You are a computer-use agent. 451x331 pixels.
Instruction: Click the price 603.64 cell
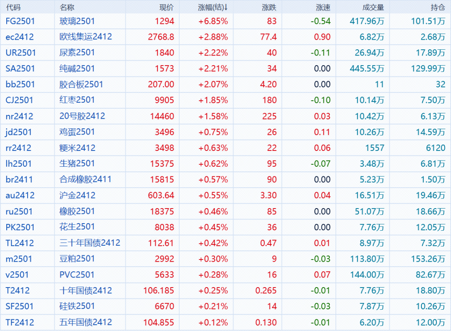click(x=161, y=196)
